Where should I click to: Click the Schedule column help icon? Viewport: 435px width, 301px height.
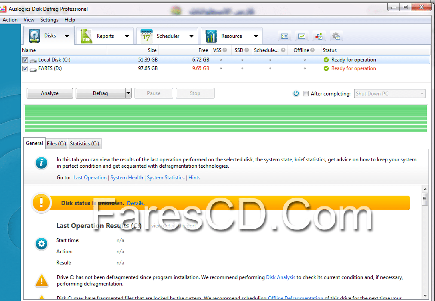tap(283, 50)
